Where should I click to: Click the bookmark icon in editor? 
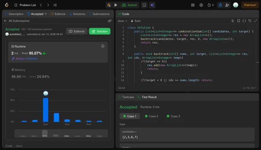click(x=238, y=21)
